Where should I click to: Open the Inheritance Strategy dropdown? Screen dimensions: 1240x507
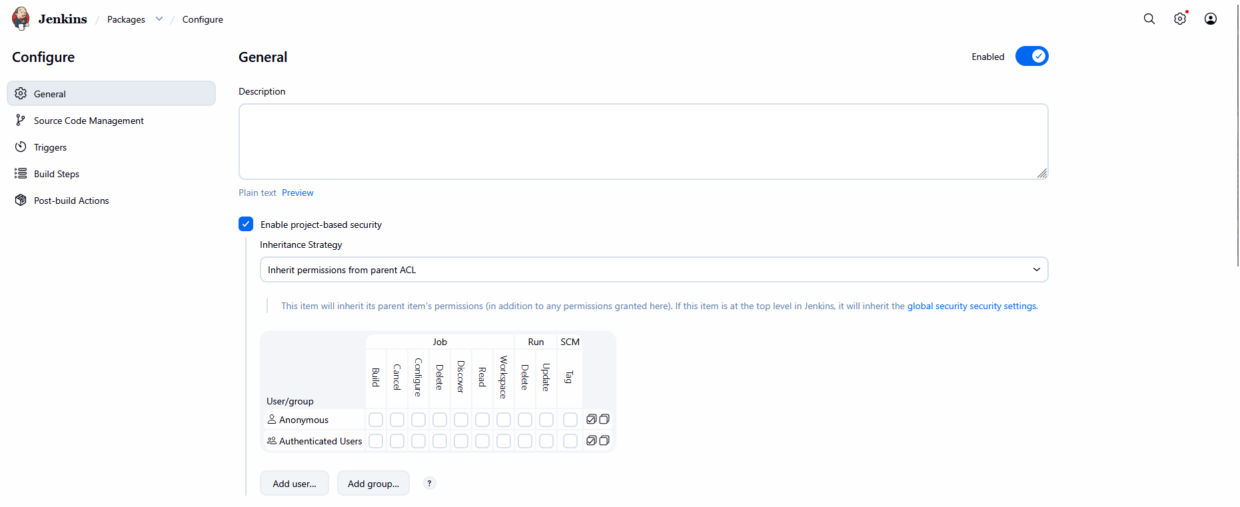(x=654, y=270)
